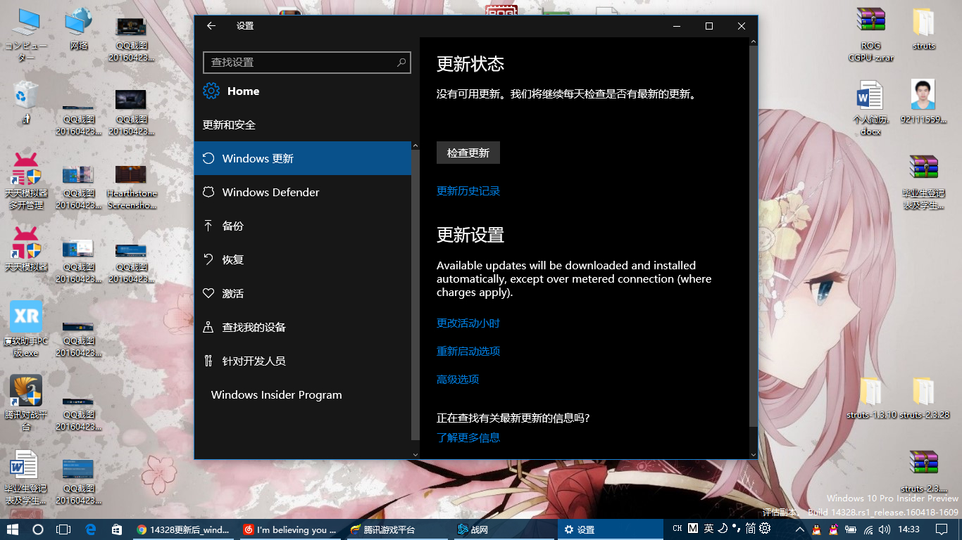This screenshot has width=962, height=540.
Task: Focus the 查找设置 search field
Action: 306,62
